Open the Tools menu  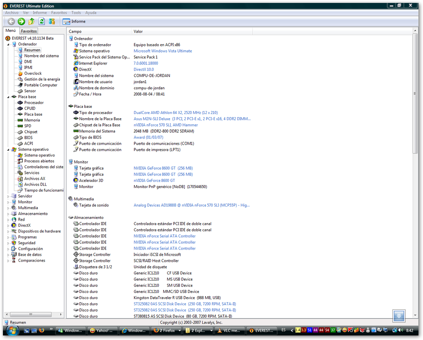tap(76, 13)
